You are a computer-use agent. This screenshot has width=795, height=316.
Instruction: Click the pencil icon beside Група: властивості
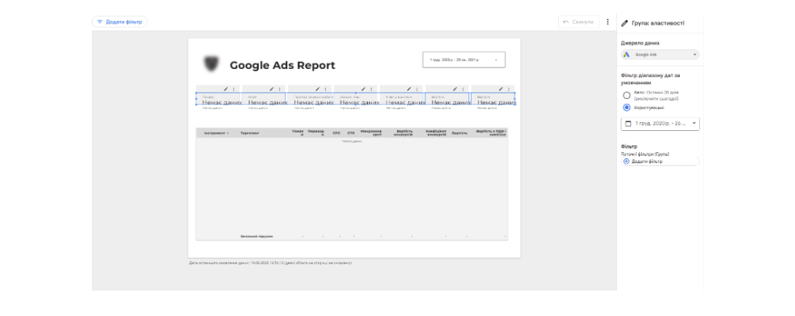[x=625, y=24]
